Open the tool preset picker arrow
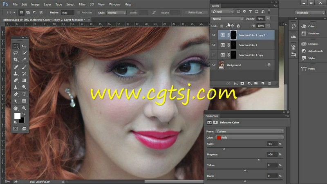The width and height of the screenshot is (327, 184). (14, 13)
